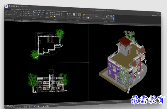The width and height of the screenshot is (167, 109).
Task: Click the 3D isometric house viewport
Action: tap(125, 63)
